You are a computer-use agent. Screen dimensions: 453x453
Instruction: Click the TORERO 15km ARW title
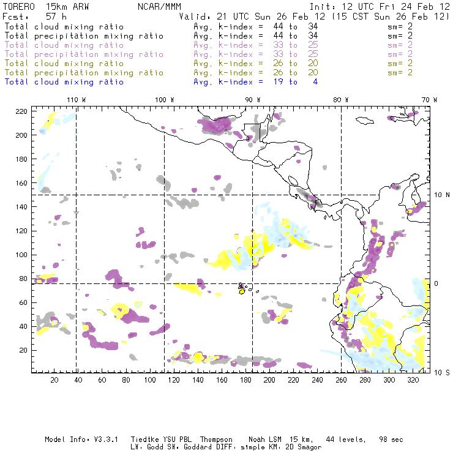pos(37,6)
